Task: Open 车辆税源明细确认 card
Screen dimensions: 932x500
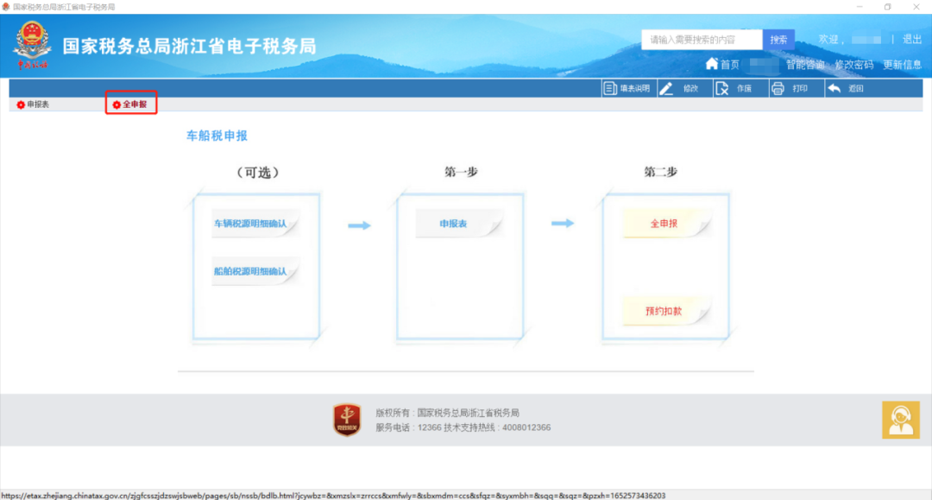Action: click(255, 224)
